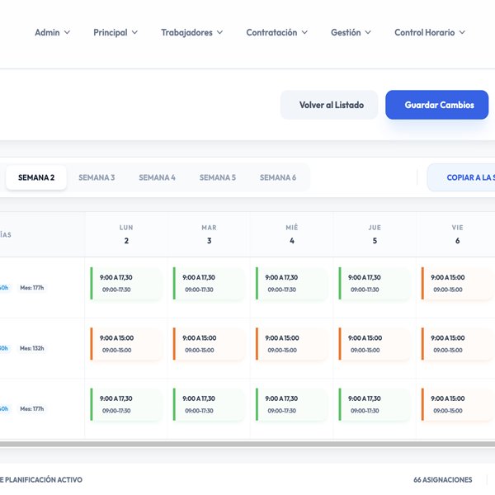Expand the Principal navigation menu
The image size is (495, 495).
115,32
